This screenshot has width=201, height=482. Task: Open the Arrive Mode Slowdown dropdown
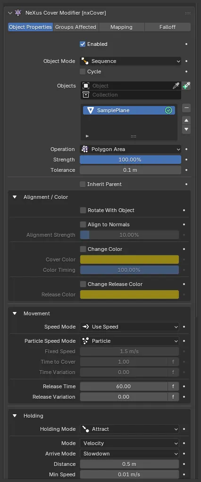click(x=129, y=454)
